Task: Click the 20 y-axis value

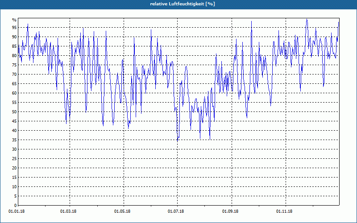Action: tap(14, 168)
